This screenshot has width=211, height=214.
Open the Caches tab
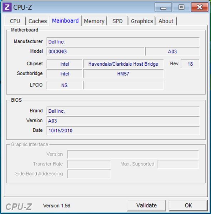coord(37,21)
